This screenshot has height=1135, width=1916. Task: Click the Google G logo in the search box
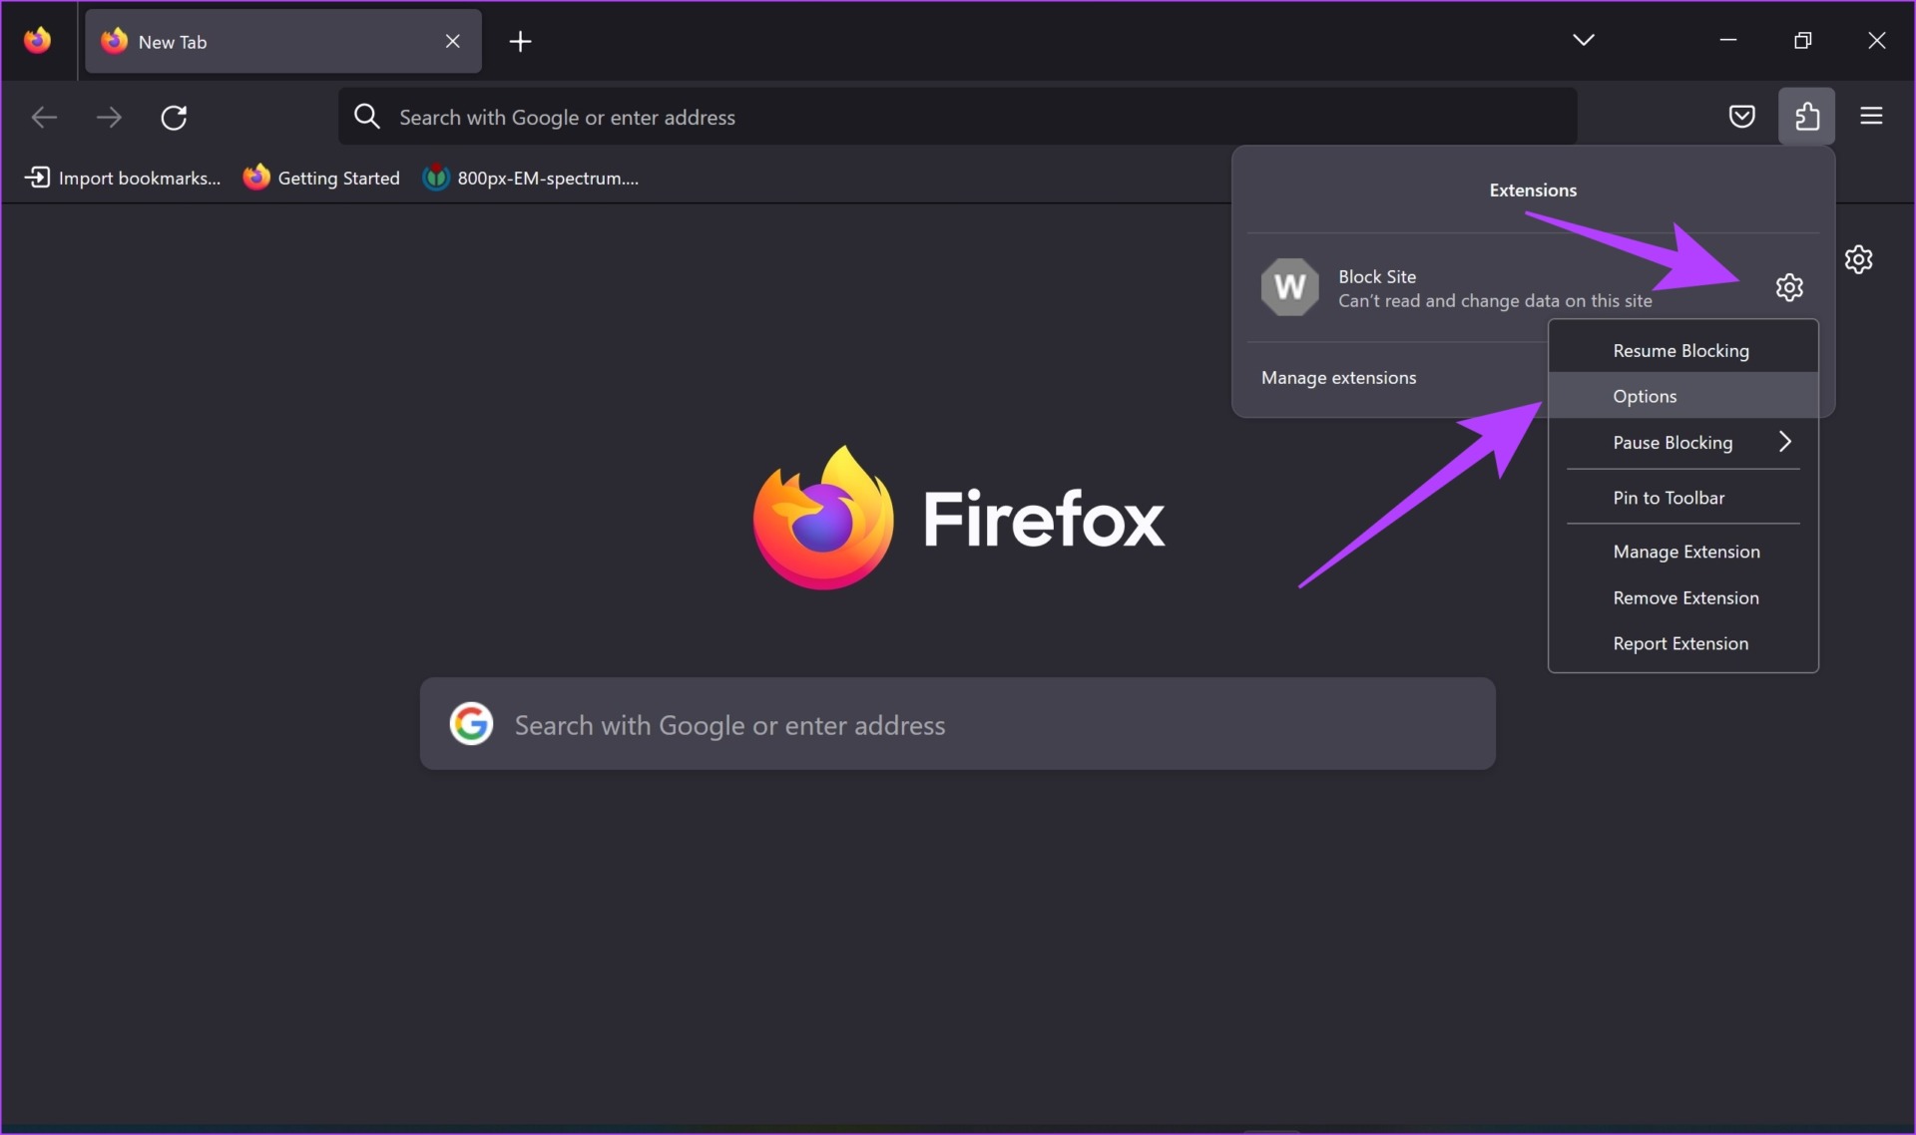click(471, 724)
